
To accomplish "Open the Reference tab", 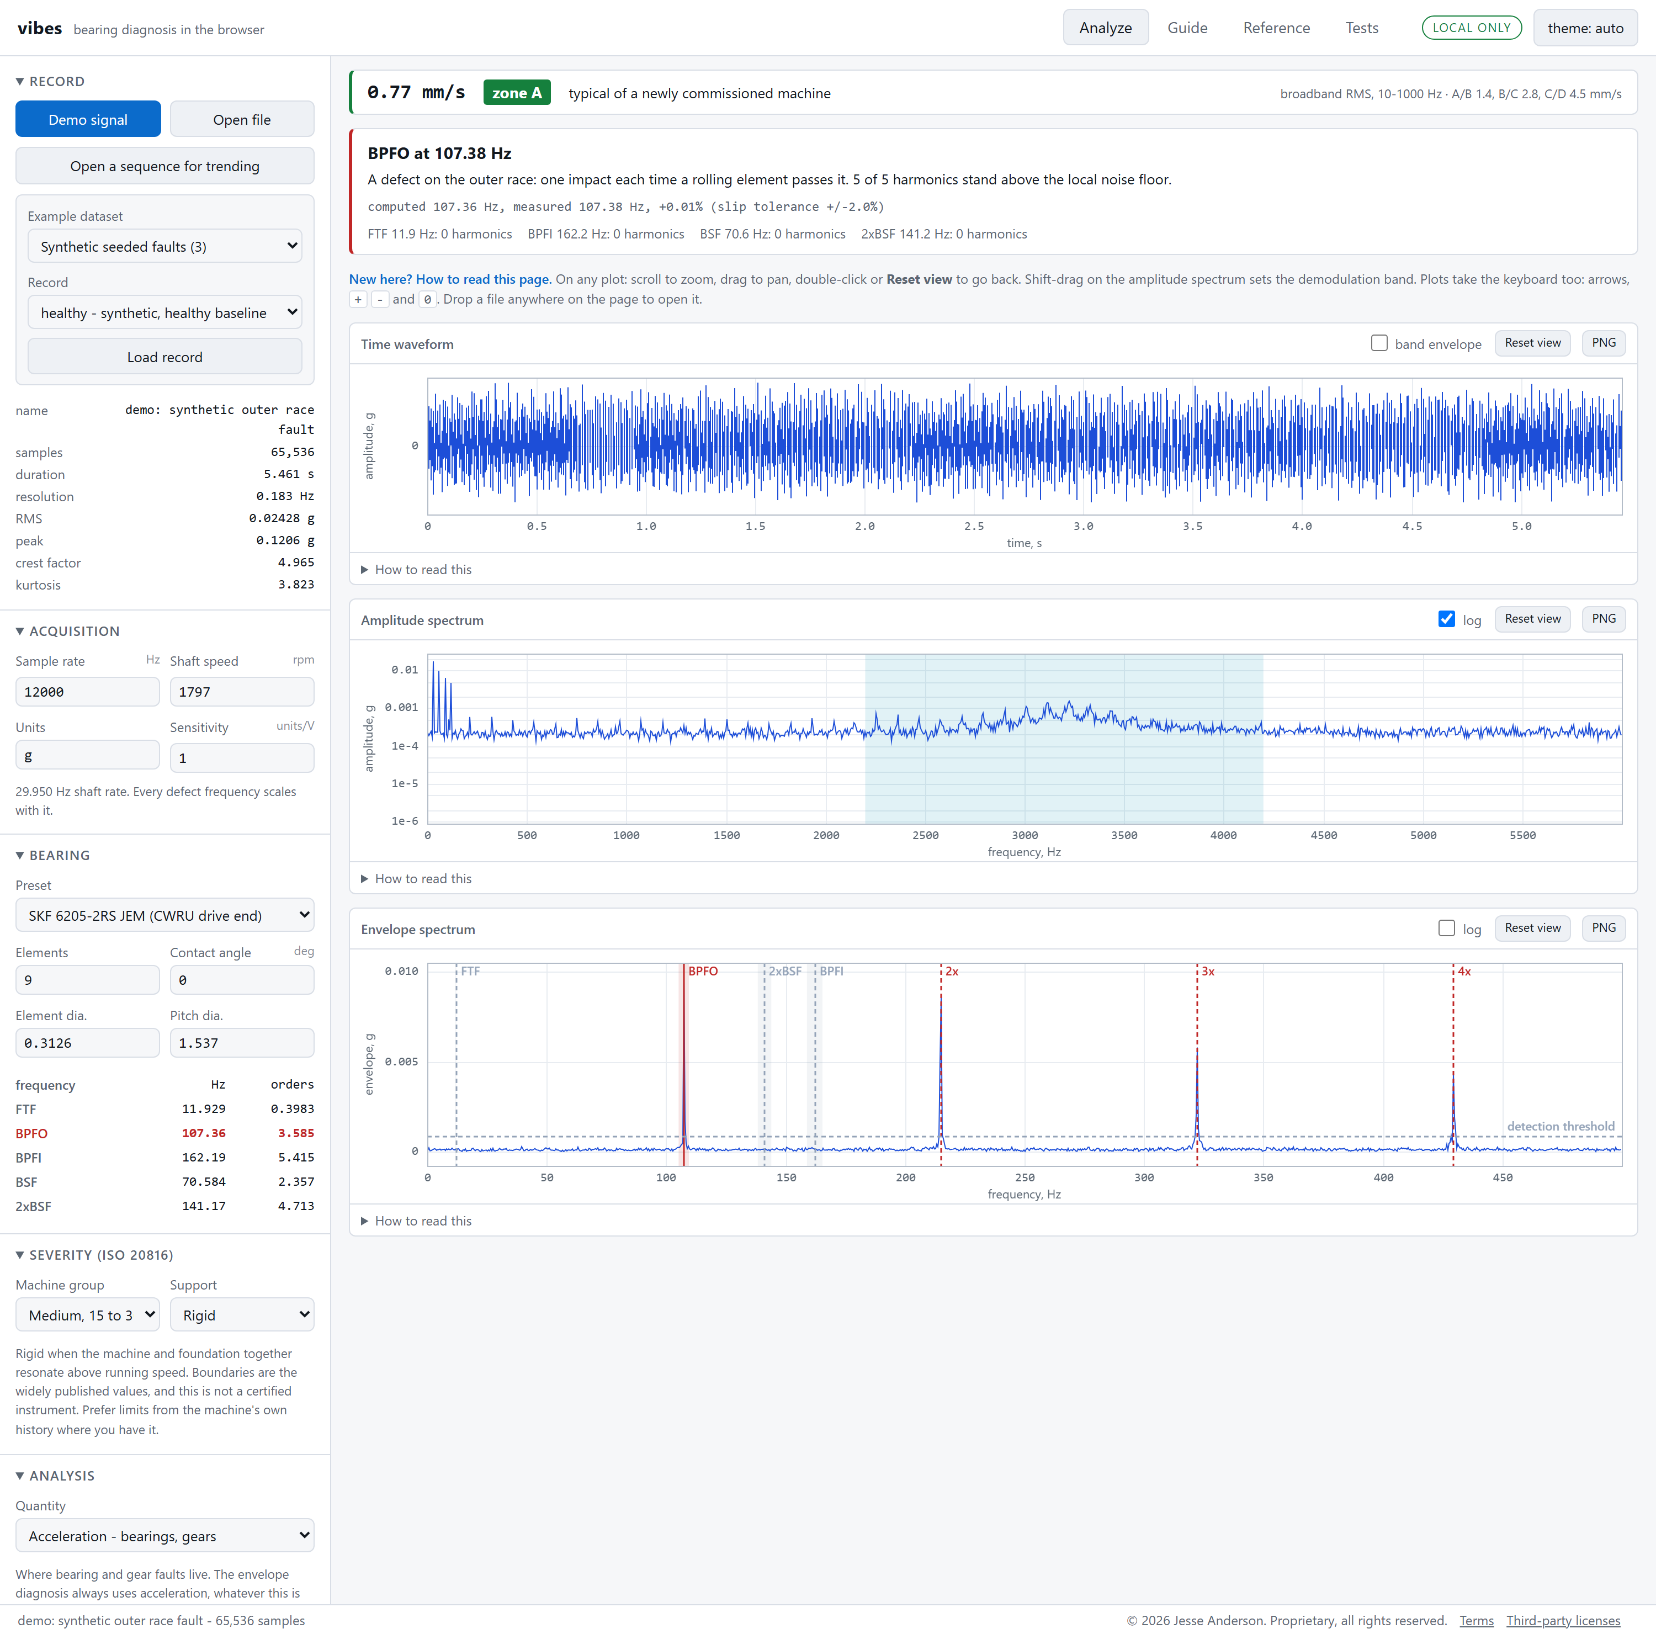I will (1276, 28).
